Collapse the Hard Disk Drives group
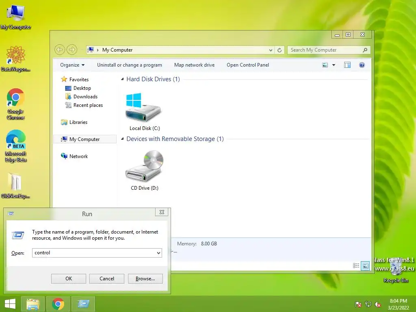416x312 pixels. pyautogui.click(x=122, y=79)
